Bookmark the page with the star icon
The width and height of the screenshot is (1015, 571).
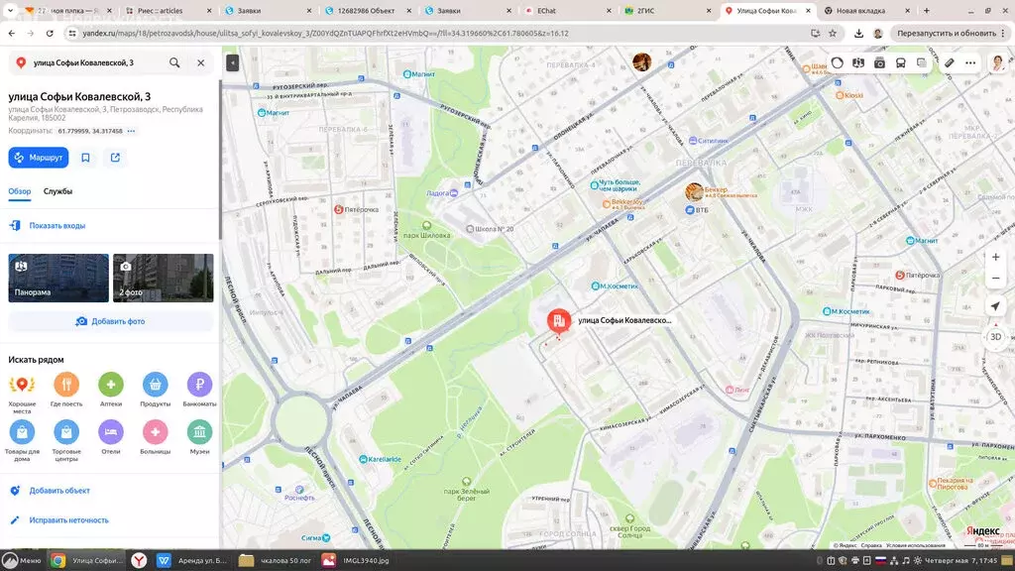click(x=833, y=33)
